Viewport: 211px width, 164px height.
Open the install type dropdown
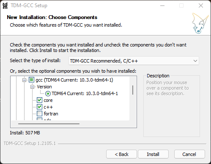tap(134, 61)
